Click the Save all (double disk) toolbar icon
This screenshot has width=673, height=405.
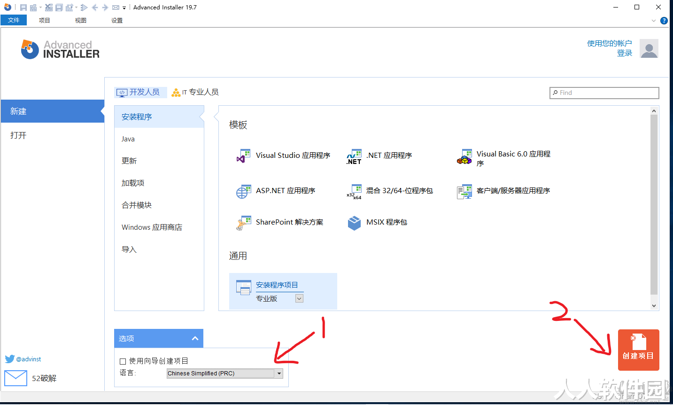(59, 8)
